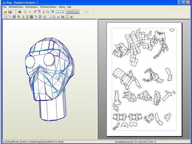192x144 pixels.
Task: Click the arrange parts grid icon
Action: [x=54, y=16]
